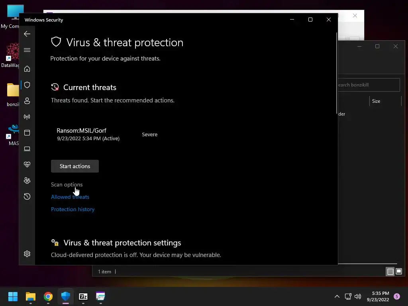Screen dimensions: 408x306
Task: Maximize the File Explorer window behind
Action: (x=377, y=46)
